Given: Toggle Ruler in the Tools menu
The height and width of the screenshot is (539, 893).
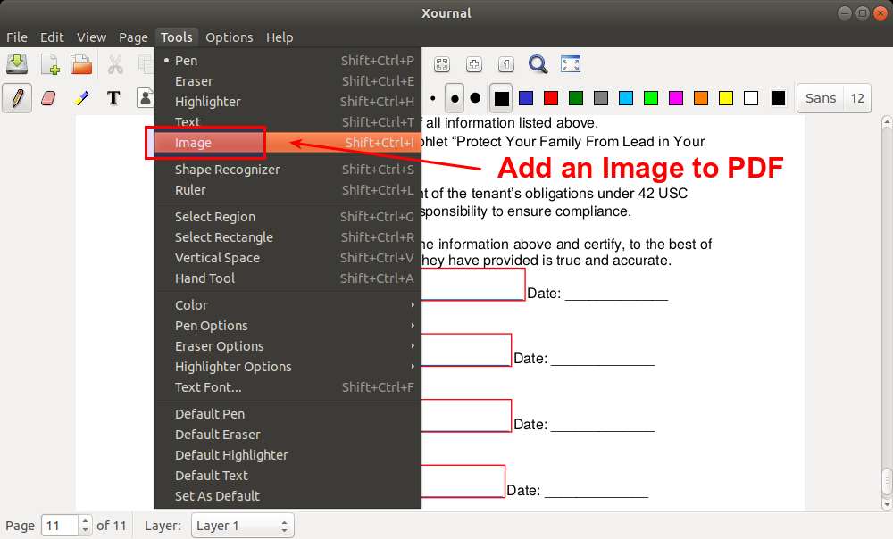Looking at the screenshot, I should [x=288, y=189].
